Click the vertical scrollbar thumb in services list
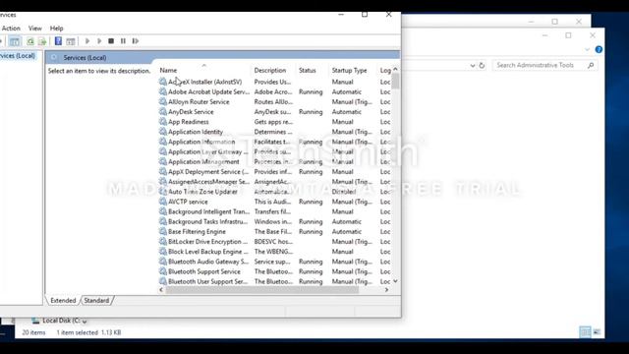 [x=395, y=82]
